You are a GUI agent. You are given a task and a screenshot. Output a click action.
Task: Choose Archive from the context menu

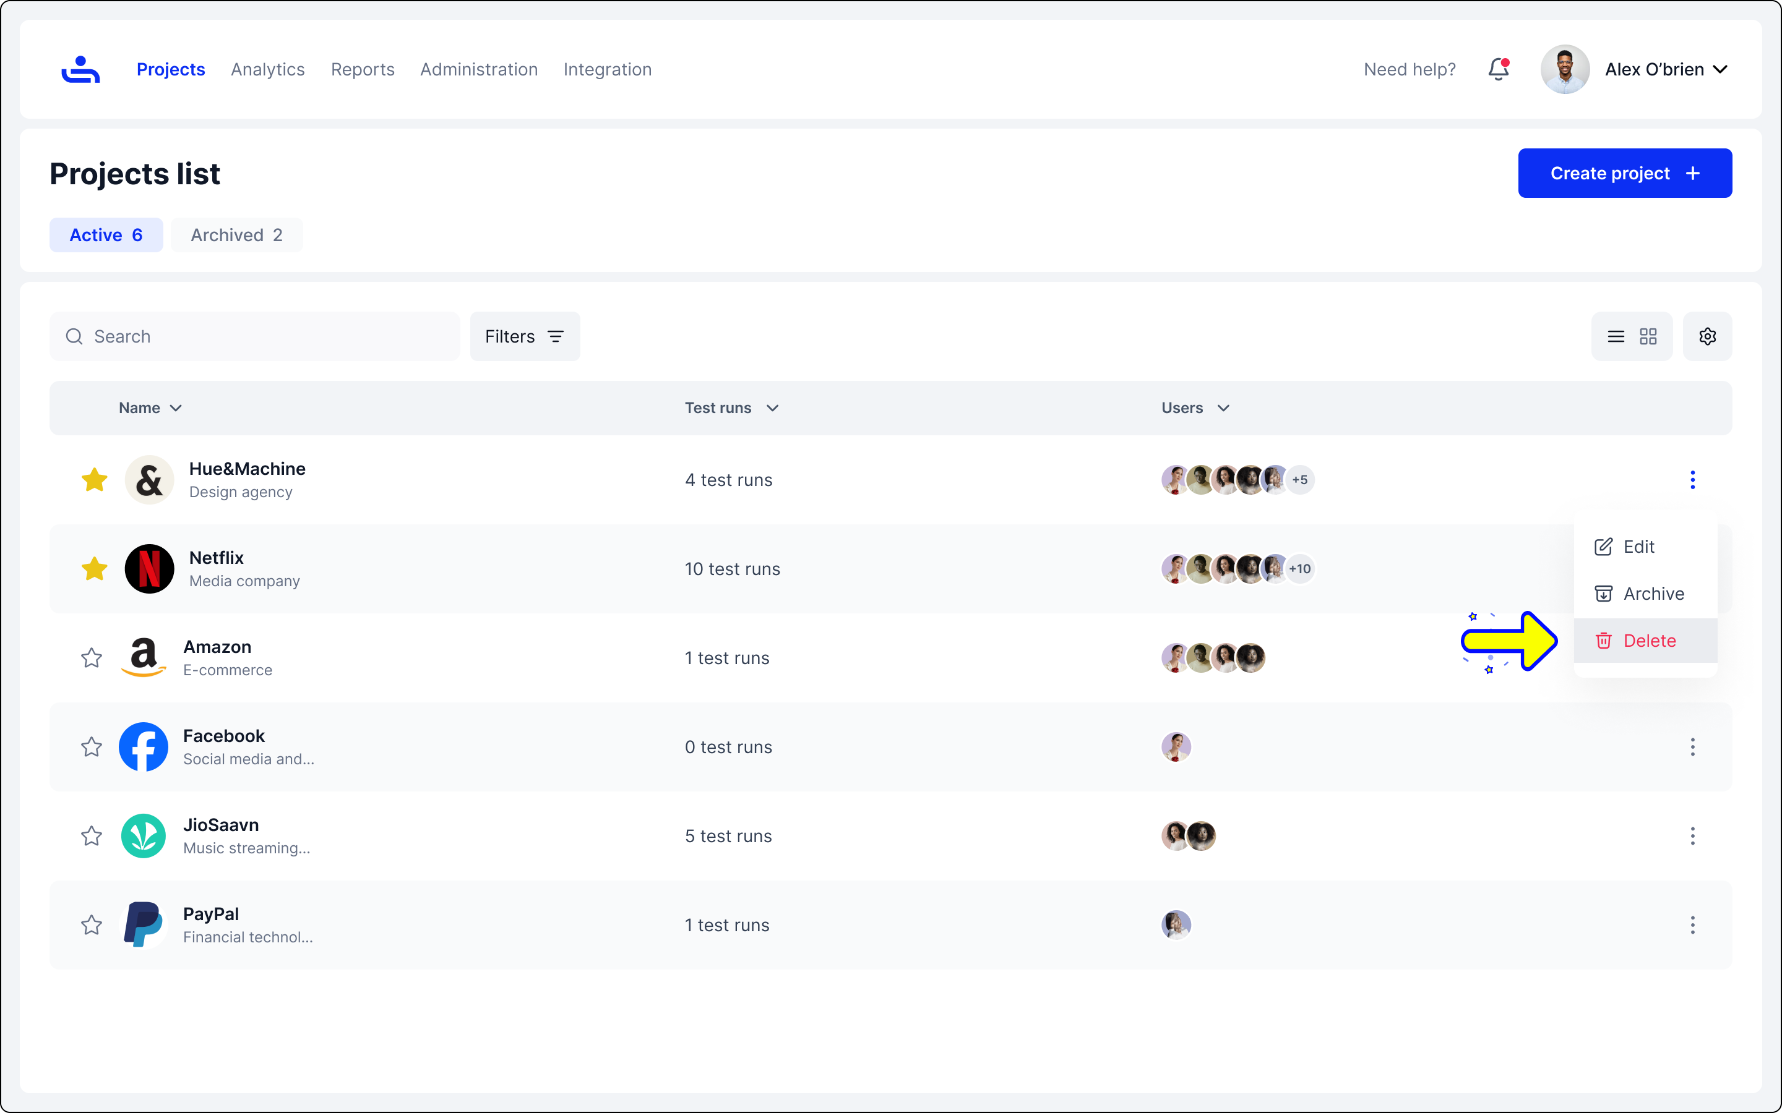pyautogui.click(x=1645, y=594)
